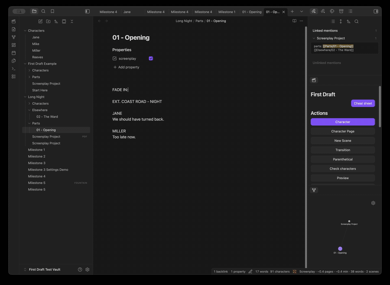Viewport: 390px width, 285px height.
Task: Switch to the Jane tab
Action: [x=127, y=12]
